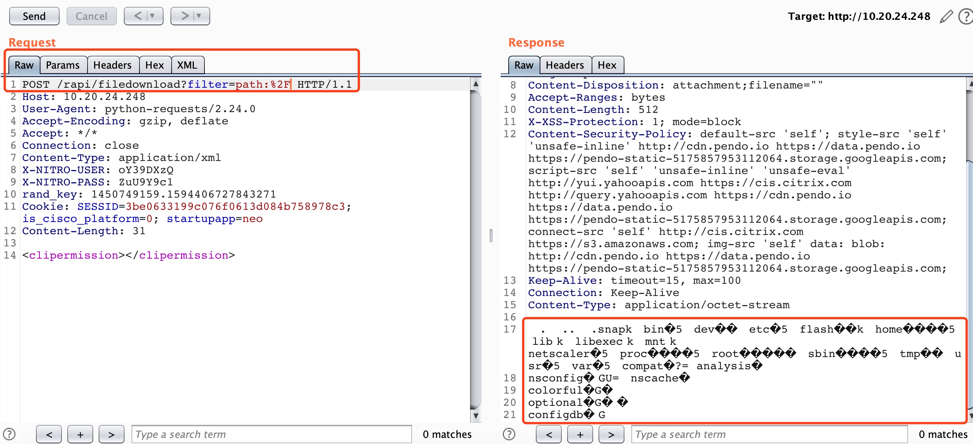Switch to request Params tab

[63, 65]
